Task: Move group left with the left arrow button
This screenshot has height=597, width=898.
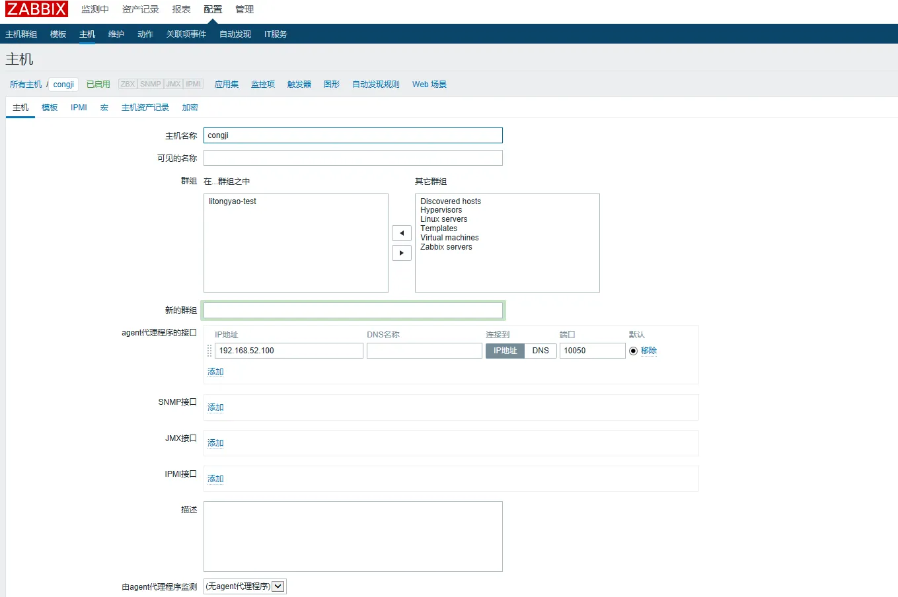Action: click(402, 233)
